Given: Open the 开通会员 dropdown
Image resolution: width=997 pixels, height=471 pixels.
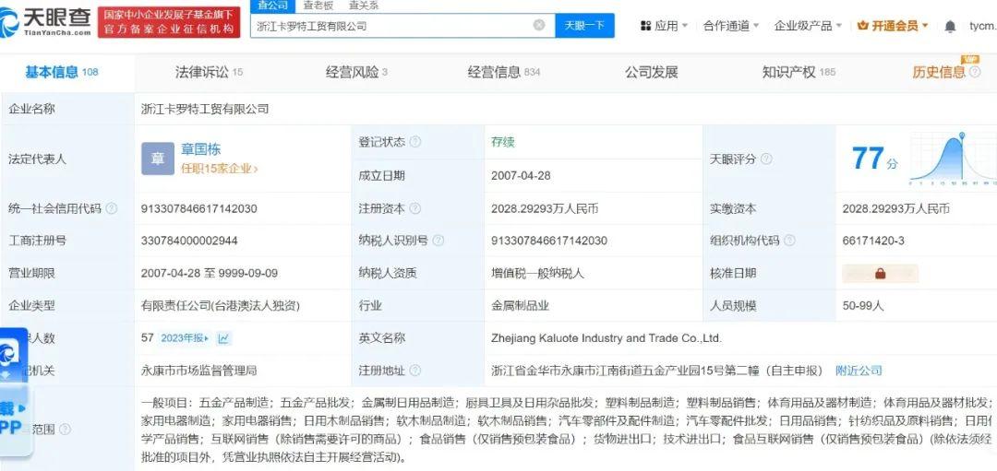Looking at the screenshot, I should [893, 26].
